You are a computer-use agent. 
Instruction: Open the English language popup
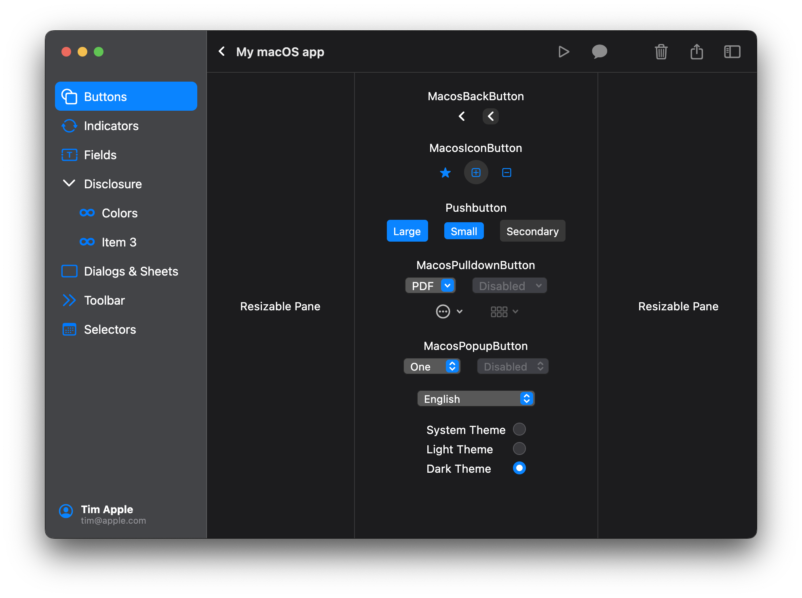[476, 399]
